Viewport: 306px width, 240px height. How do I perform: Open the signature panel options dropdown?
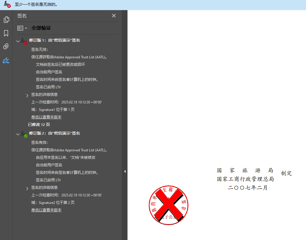tap(22, 28)
